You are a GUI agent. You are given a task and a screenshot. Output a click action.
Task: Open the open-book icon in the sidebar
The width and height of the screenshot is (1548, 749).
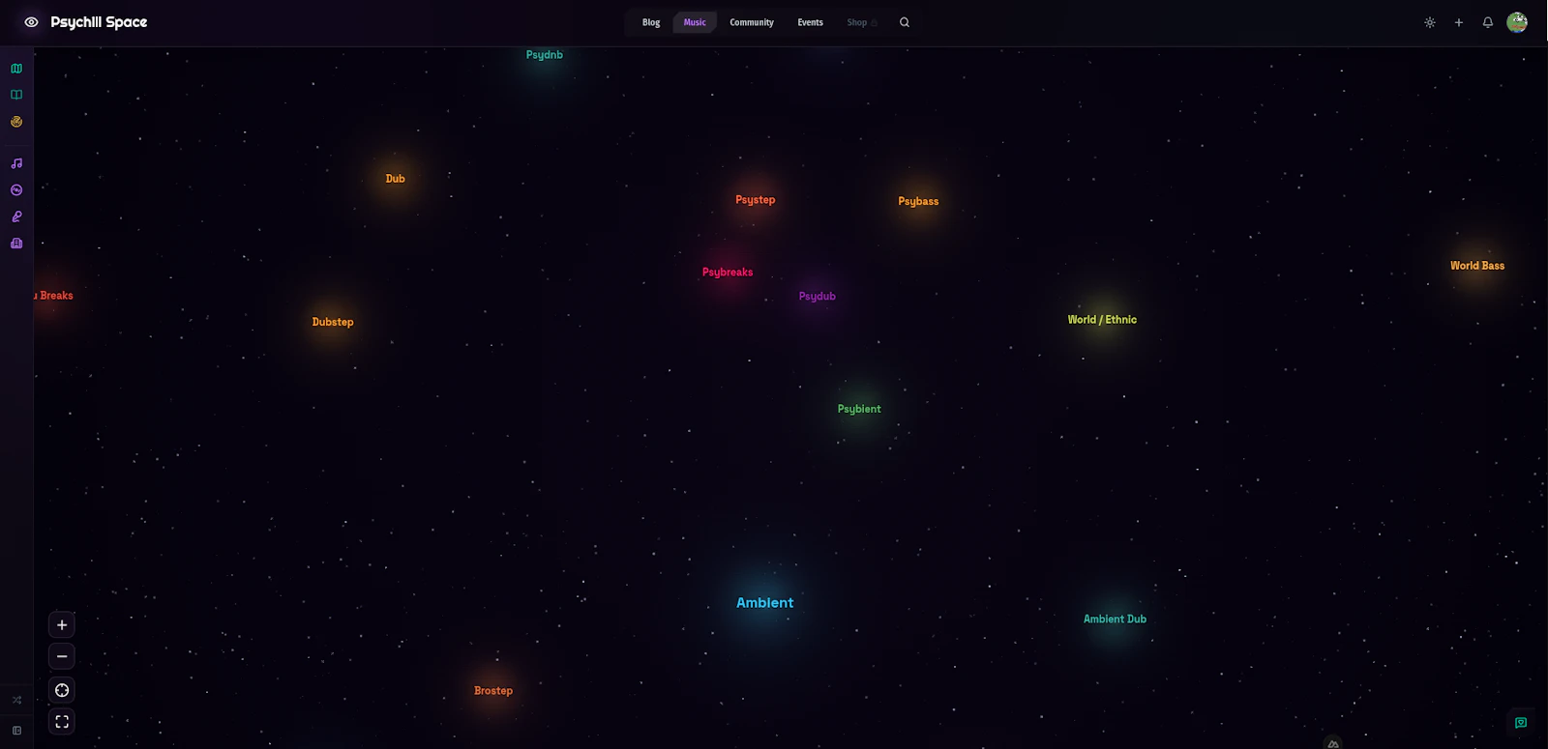pos(16,95)
